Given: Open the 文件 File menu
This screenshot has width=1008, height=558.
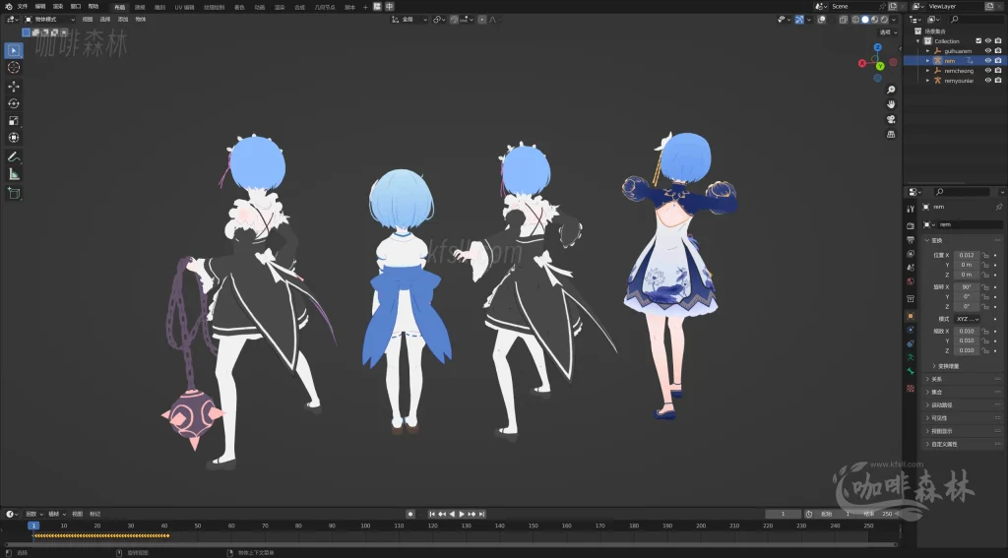Looking at the screenshot, I should [x=23, y=7].
